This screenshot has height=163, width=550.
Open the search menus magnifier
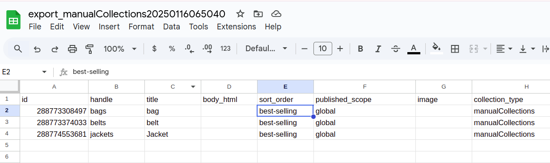click(18, 49)
